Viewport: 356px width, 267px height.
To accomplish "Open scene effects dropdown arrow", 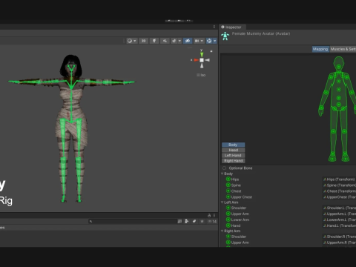I will pyautogui.click(x=179, y=41).
